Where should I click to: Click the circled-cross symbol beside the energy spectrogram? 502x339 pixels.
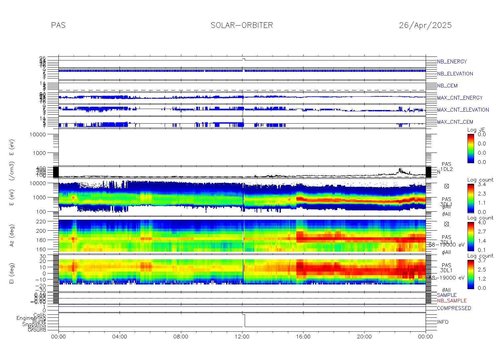(447, 186)
